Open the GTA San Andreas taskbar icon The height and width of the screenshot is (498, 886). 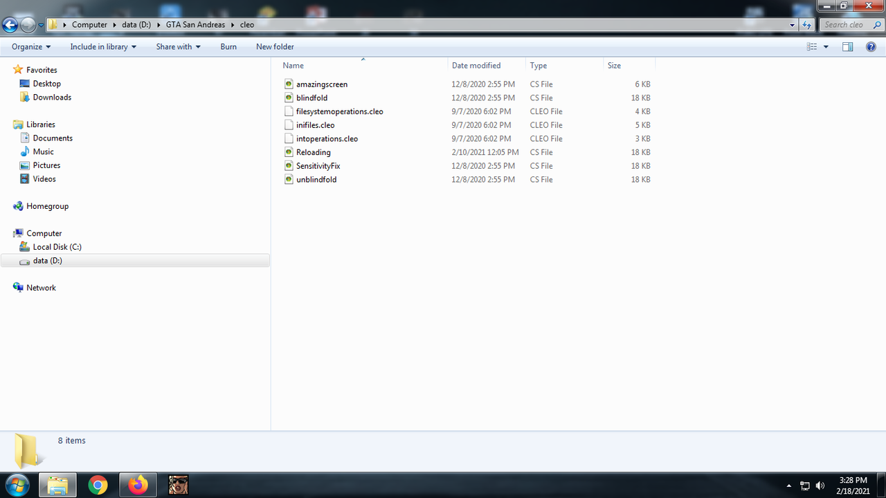178,486
